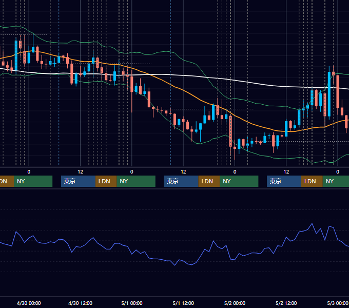The width and height of the screenshot is (349, 308).
Task: Pick the NY session bar on 5/2
Action: (x=336, y=181)
